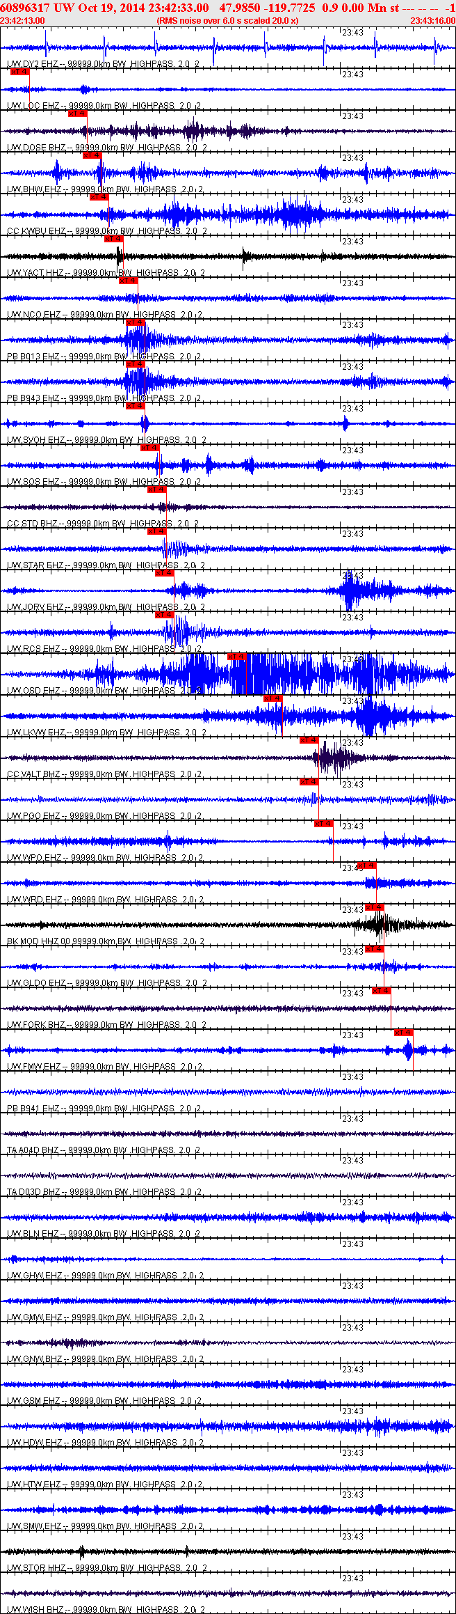Select the pick marker on the UW.OSD trace
This screenshot has height=1614, width=456.
click(x=237, y=657)
